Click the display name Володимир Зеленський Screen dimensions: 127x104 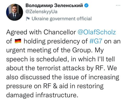point(54,6)
